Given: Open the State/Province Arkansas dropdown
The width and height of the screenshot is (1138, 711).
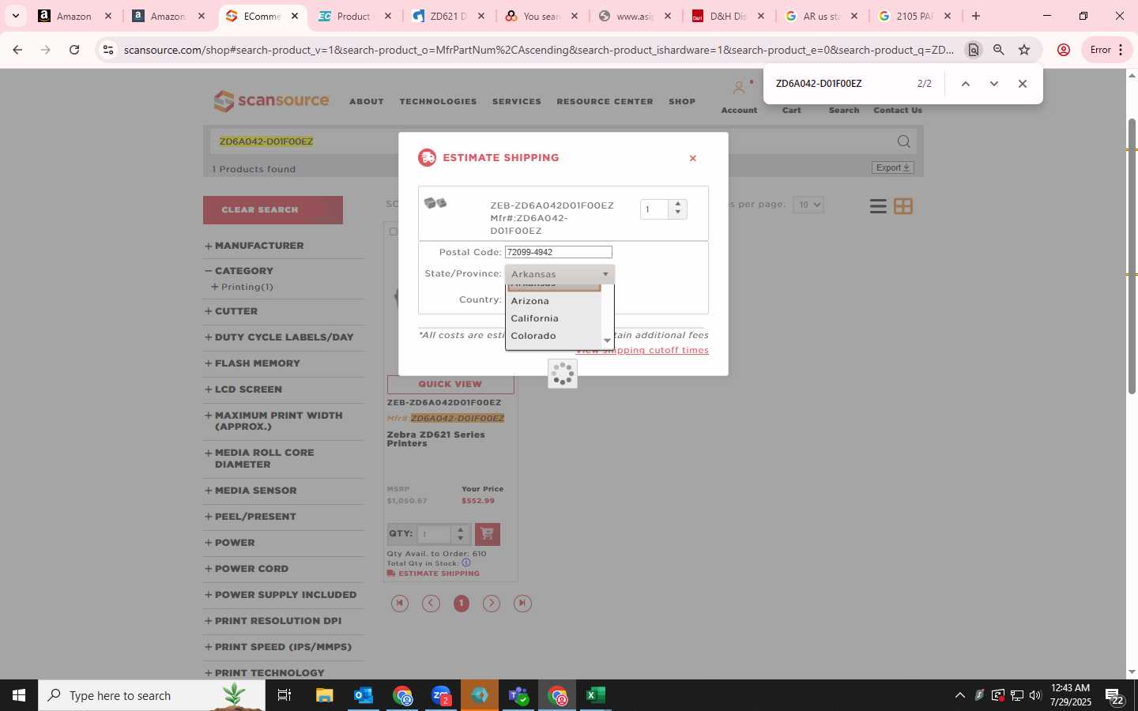Looking at the screenshot, I should coord(560,274).
